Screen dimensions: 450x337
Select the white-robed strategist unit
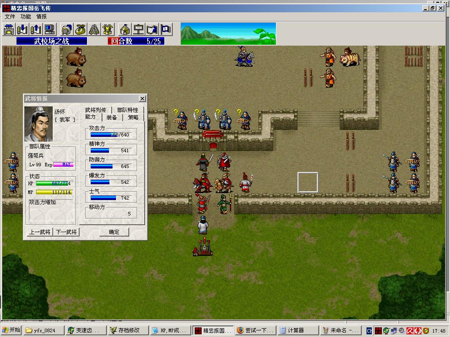(x=203, y=225)
